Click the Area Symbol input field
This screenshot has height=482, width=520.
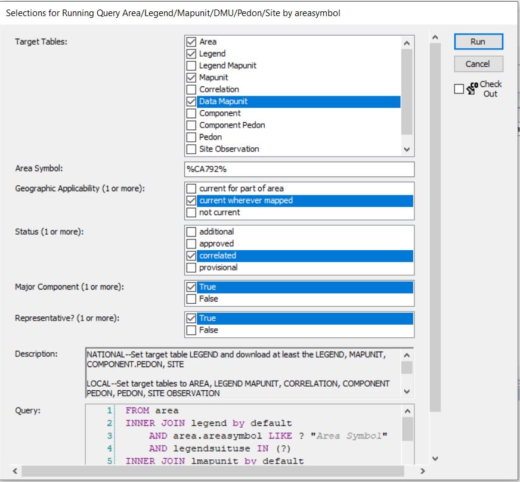[299, 169]
